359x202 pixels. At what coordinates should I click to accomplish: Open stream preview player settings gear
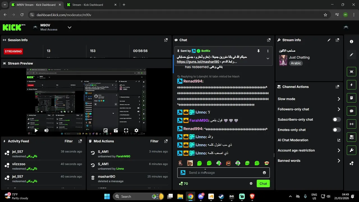(136, 130)
